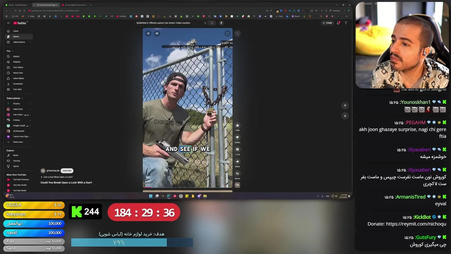Remix this Short

tap(237, 174)
